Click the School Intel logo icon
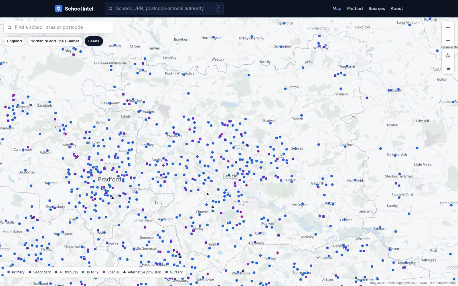This screenshot has height=286, width=458. [x=58, y=9]
